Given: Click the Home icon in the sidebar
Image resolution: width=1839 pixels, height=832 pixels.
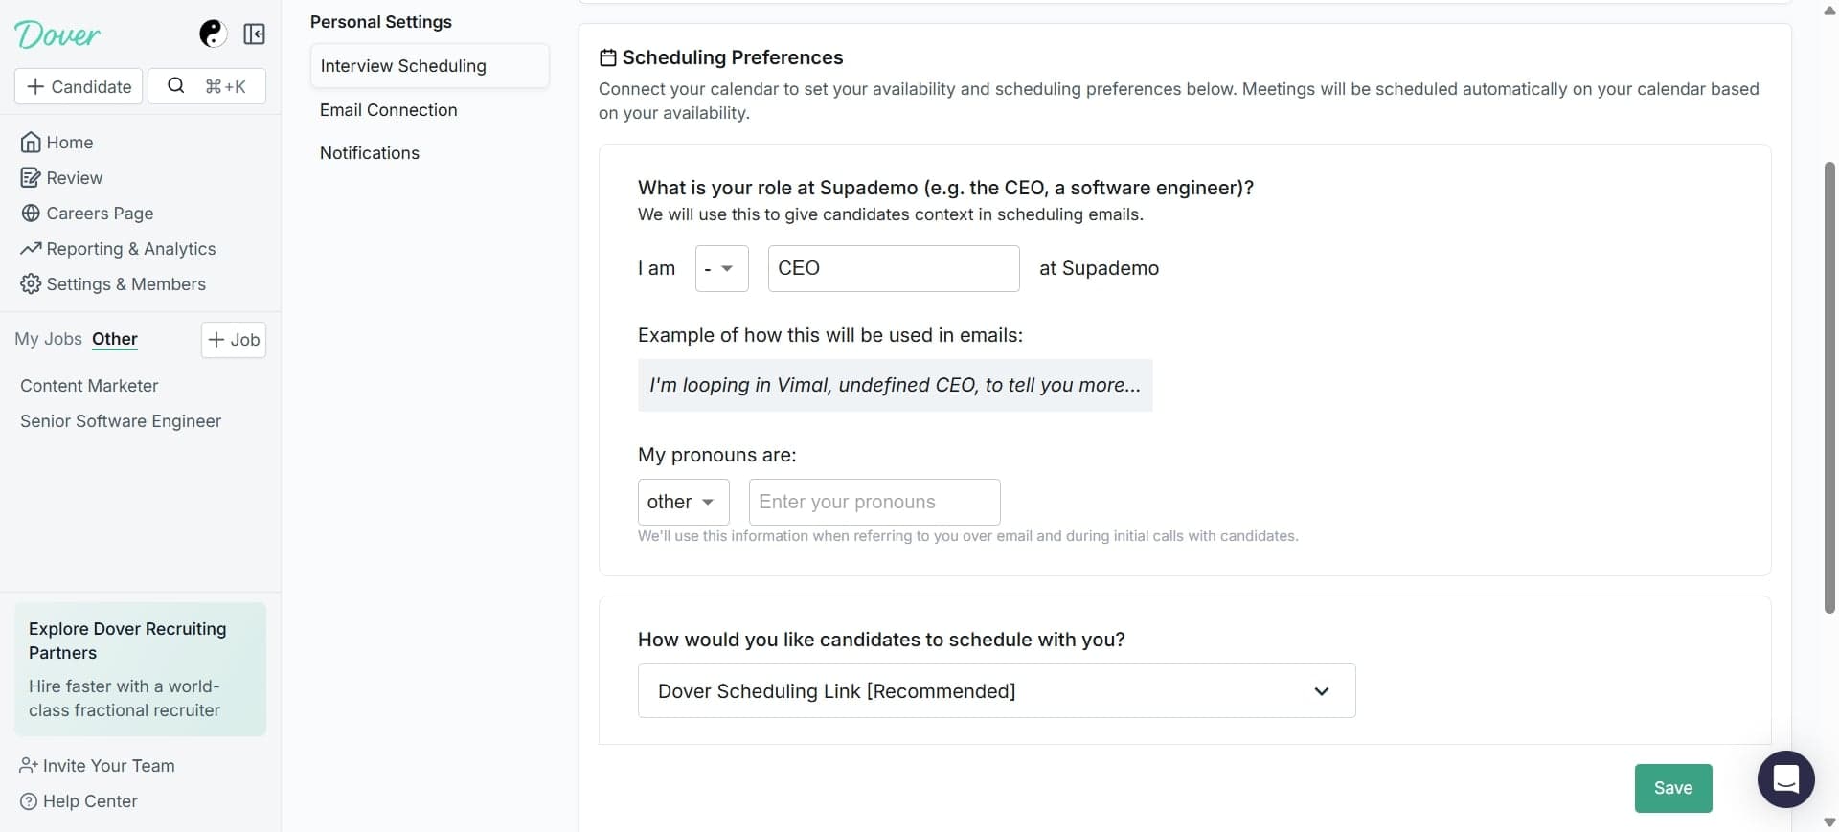Looking at the screenshot, I should point(31,142).
